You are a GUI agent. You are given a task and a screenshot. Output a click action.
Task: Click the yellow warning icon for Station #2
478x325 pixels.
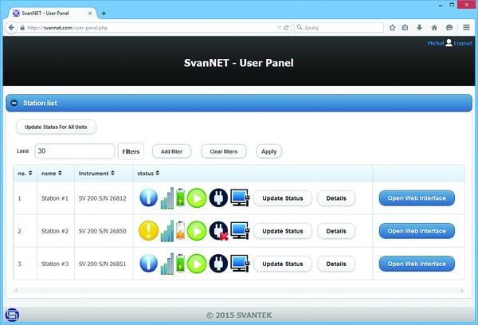pyautogui.click(x=150, y=231)
